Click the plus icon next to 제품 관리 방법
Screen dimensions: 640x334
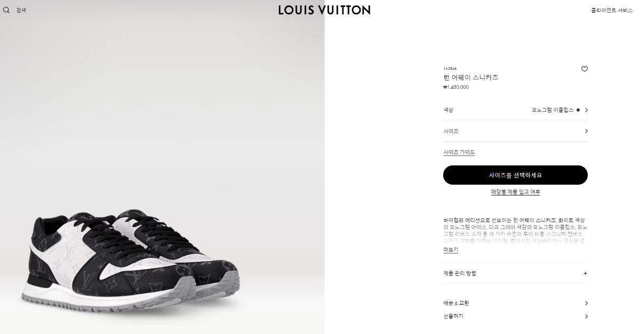tap(585, 273)
